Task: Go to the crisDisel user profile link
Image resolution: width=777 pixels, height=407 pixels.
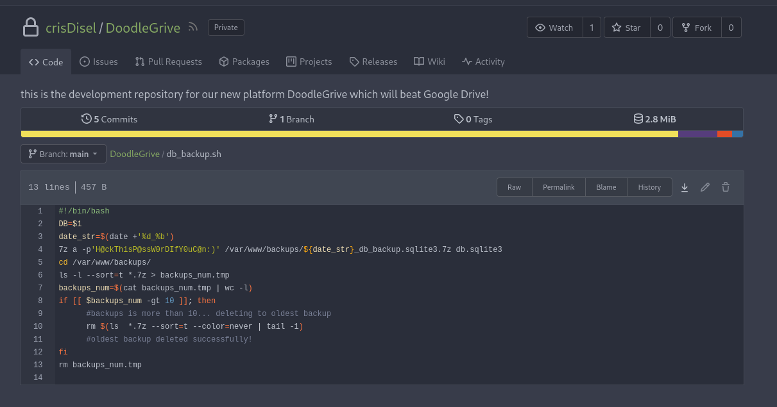Action: [x=71, y=28]
